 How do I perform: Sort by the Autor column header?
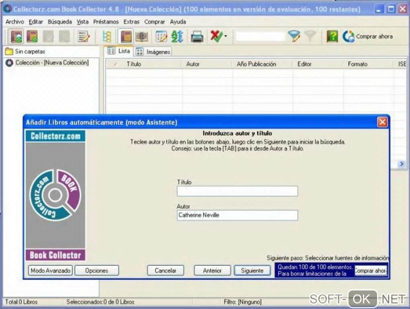207,64
